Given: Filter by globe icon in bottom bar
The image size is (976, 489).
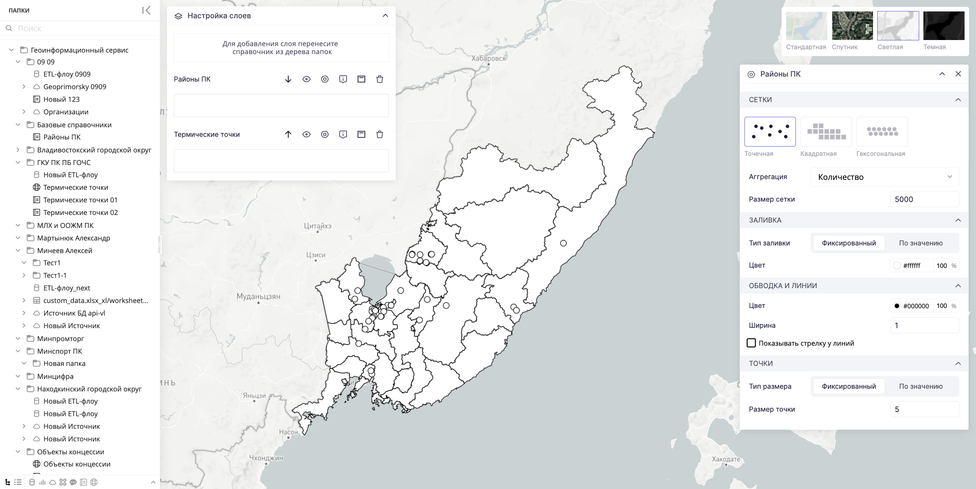Looking at the screenshot, I should 94,482.
